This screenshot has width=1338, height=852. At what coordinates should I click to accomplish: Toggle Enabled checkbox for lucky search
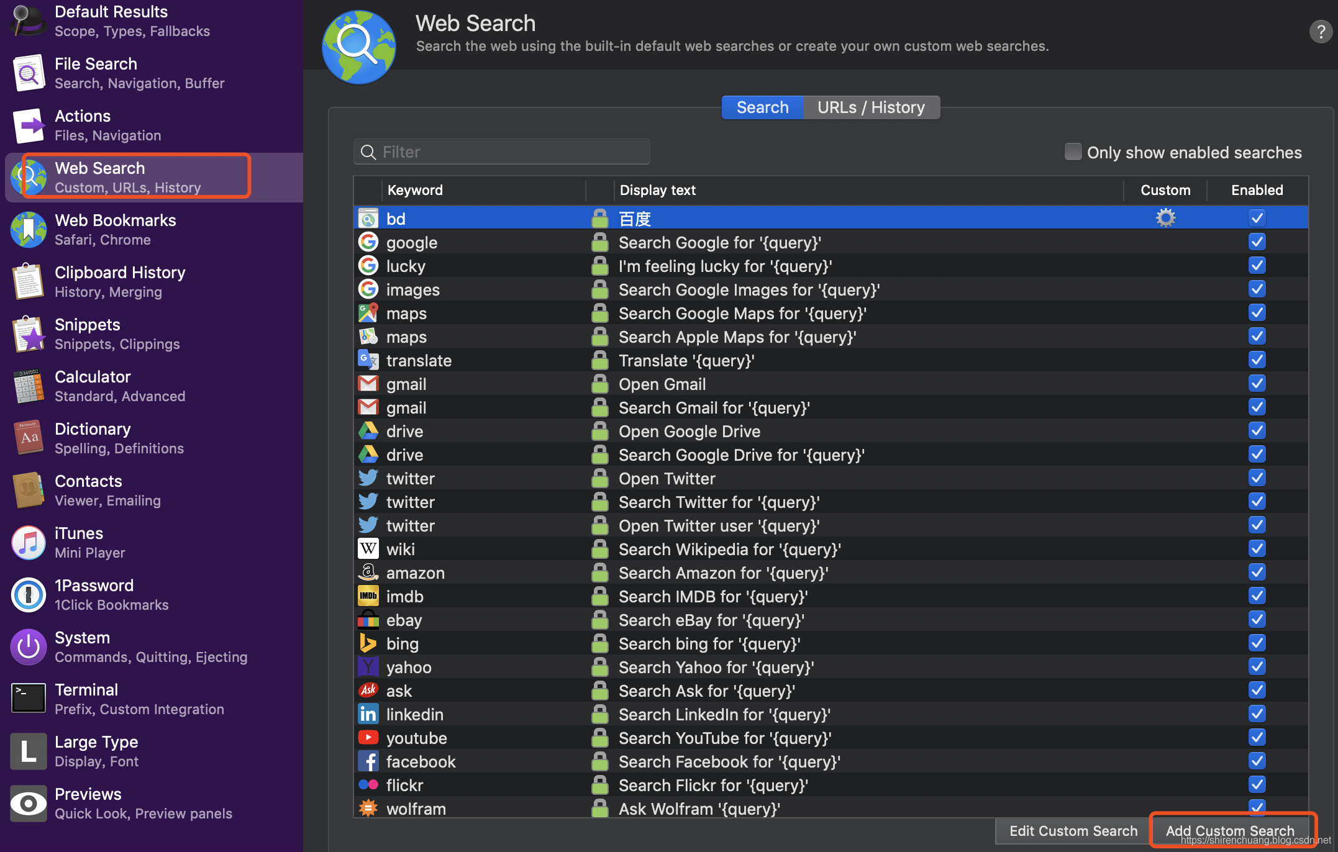1257,265
